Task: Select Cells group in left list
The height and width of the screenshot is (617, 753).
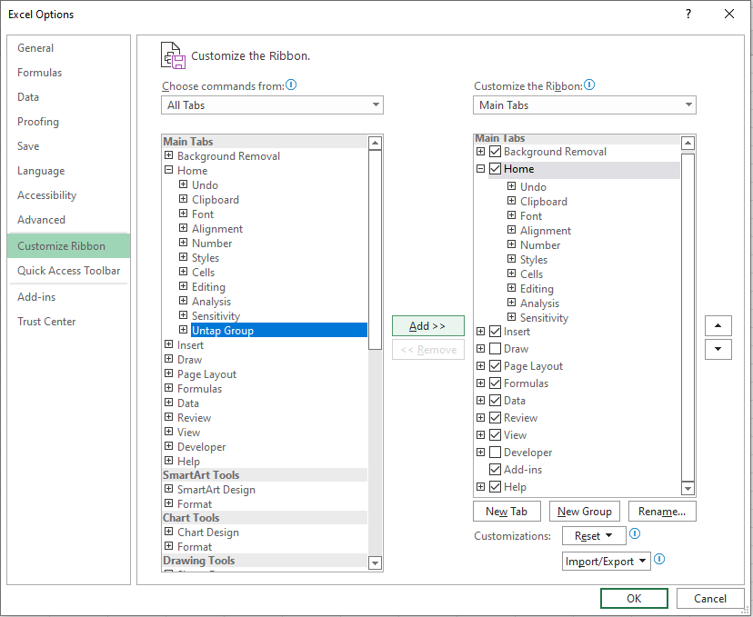Action: coord(203,273)
